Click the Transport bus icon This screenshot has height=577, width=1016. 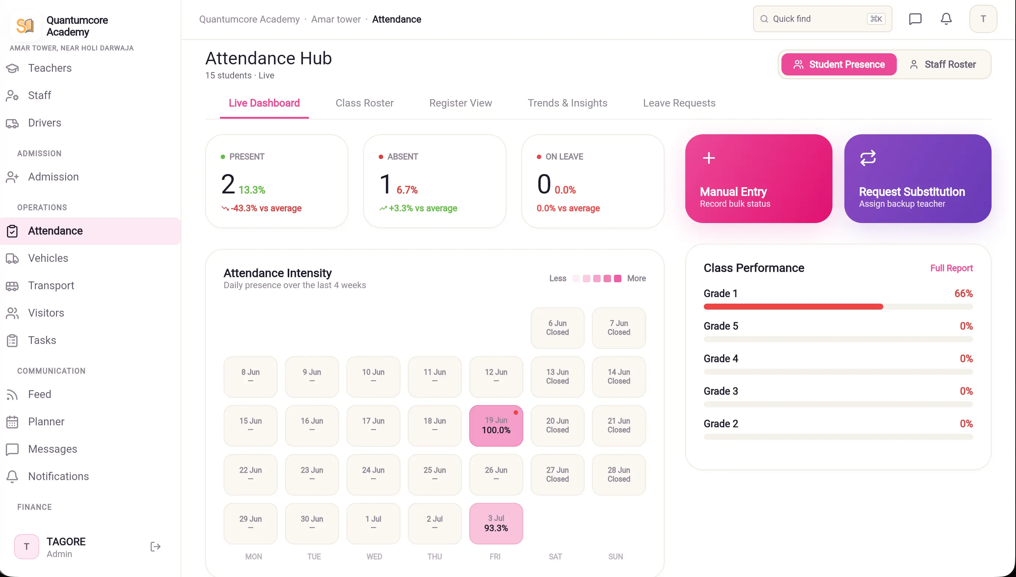pos(12,286)
